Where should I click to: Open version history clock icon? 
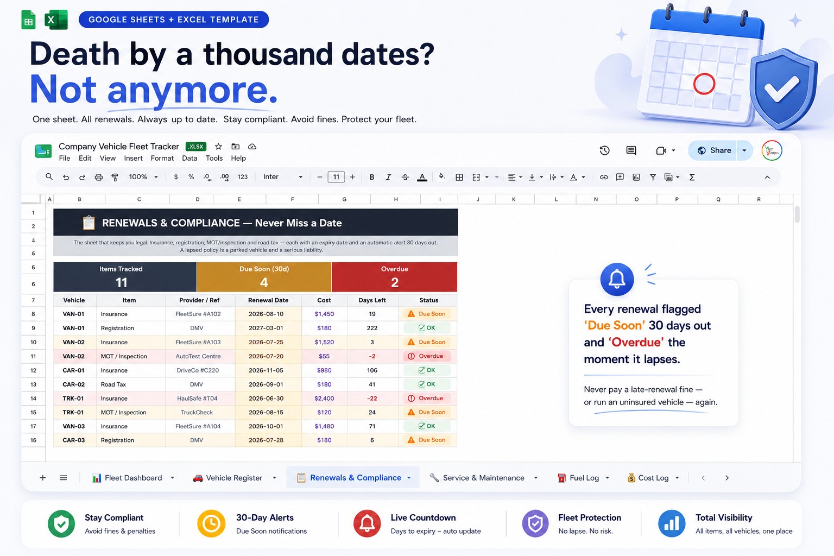pos(604,150)
